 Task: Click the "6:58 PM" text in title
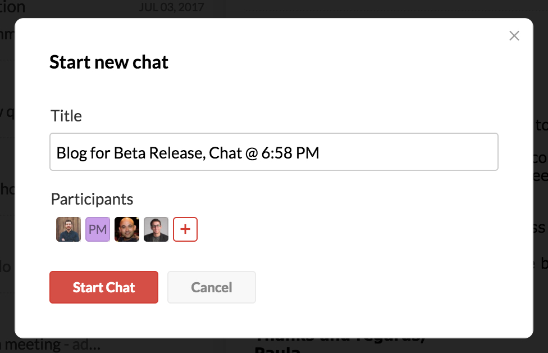tap(290, 153)
